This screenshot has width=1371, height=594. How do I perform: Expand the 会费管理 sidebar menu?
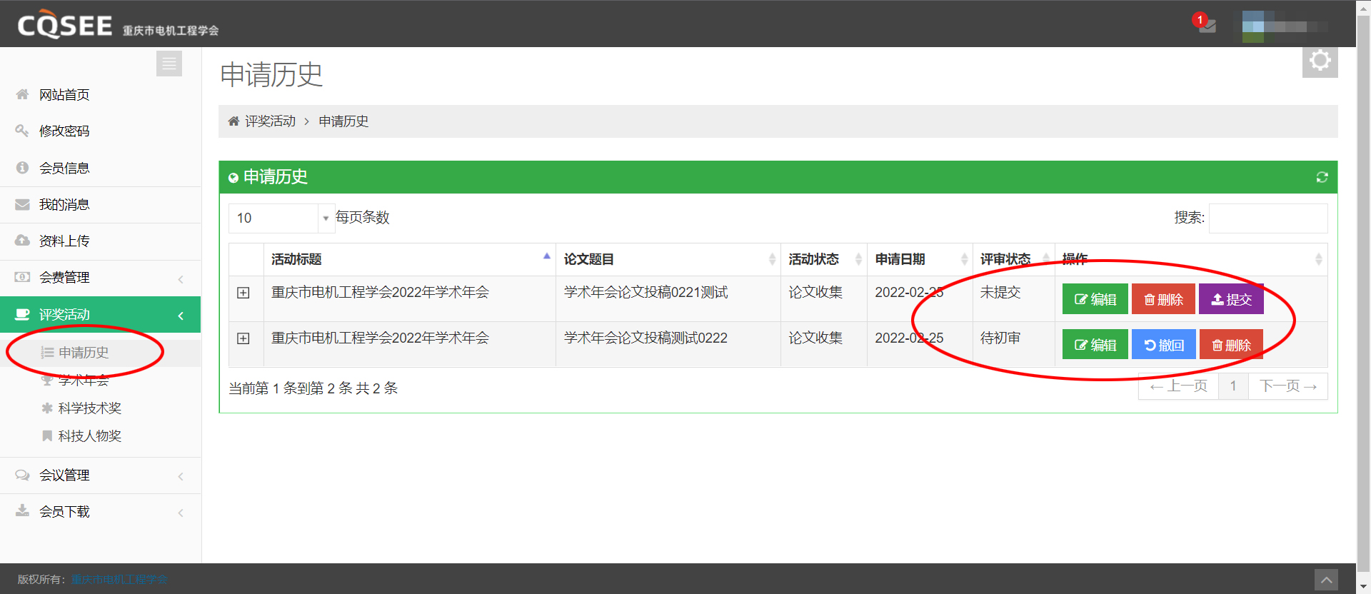pyautogui.click(x=101, y=278)
